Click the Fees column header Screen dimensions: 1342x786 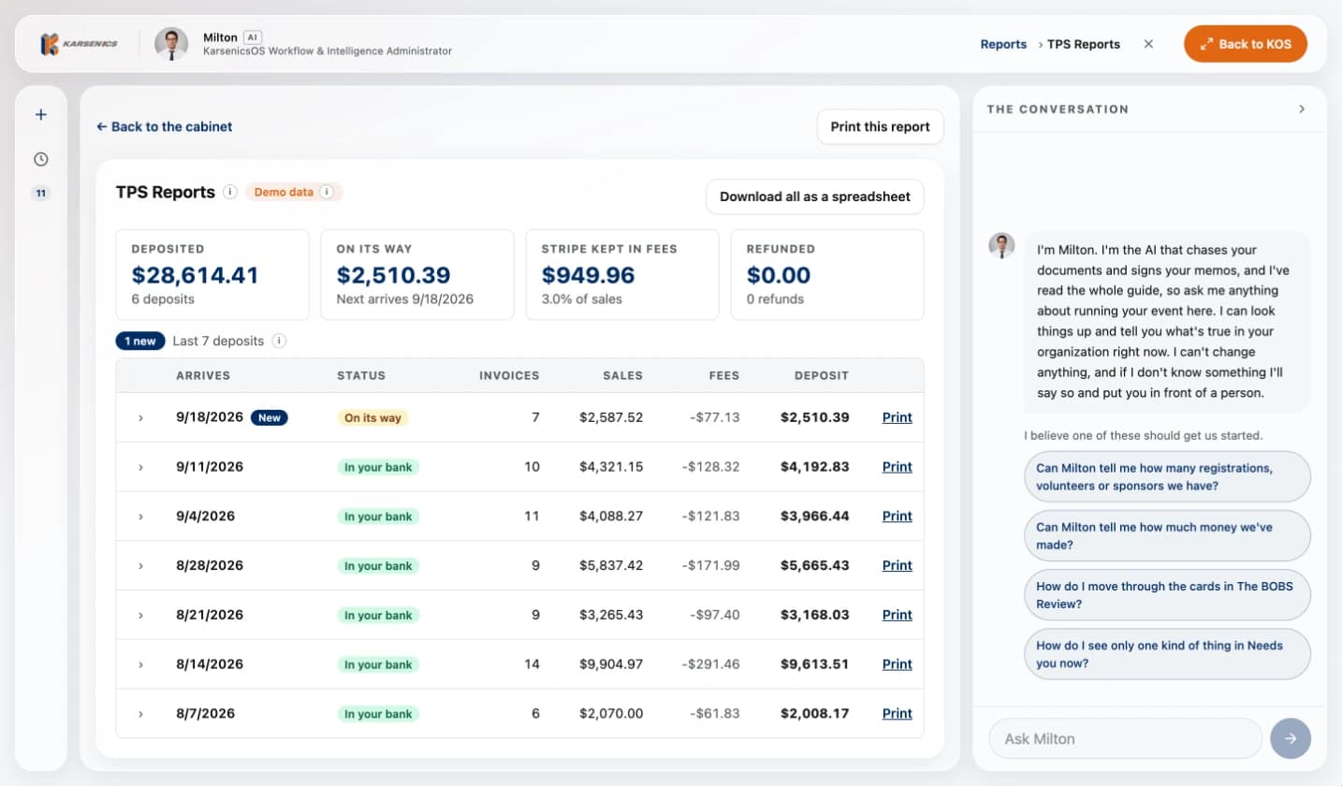(723, 375)
